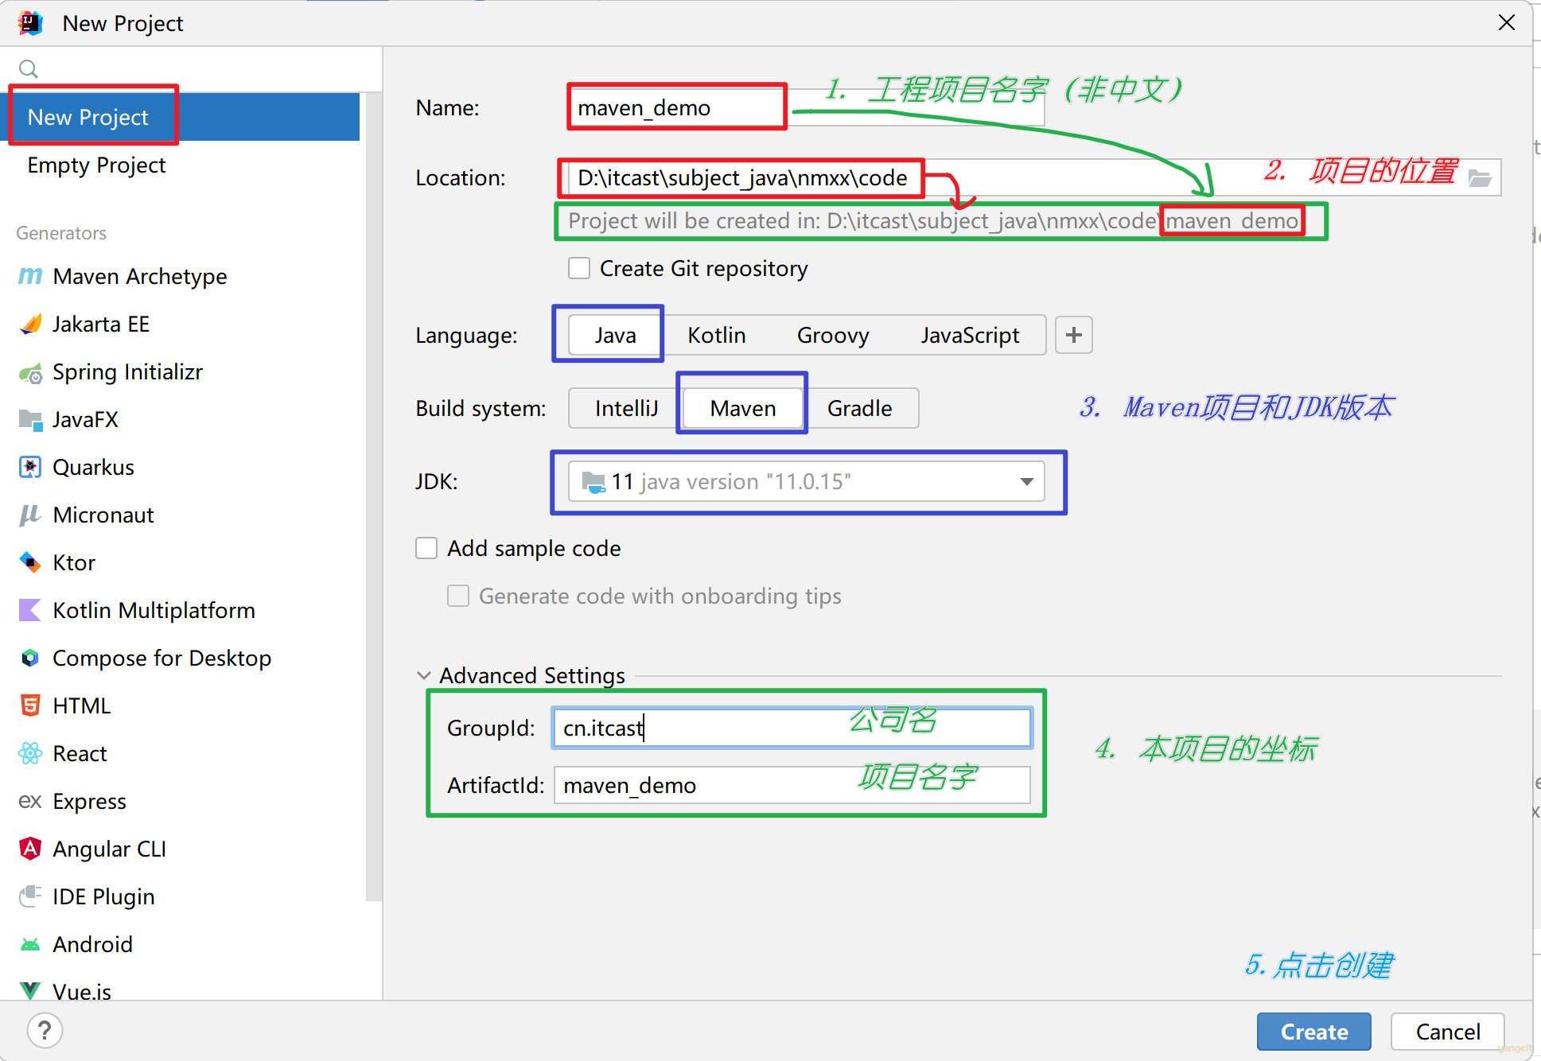Click the Angular CLI icon

click(30, 849)
